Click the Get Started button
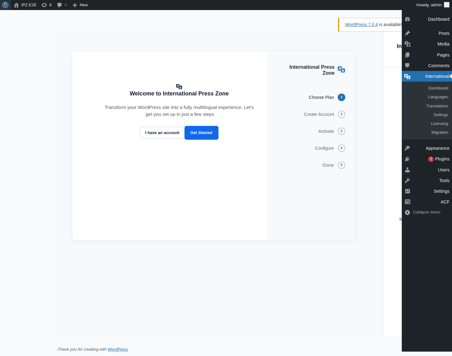 [202, 133]
